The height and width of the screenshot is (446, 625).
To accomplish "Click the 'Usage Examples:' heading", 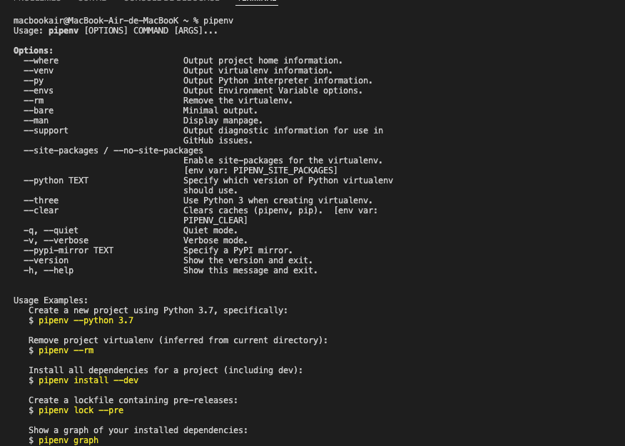I will (51, 300).
